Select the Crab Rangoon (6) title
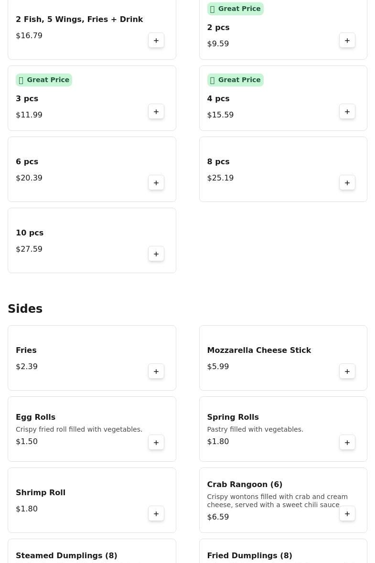The image size is (375, 563). pyautogui.click(x=245, y=484)
